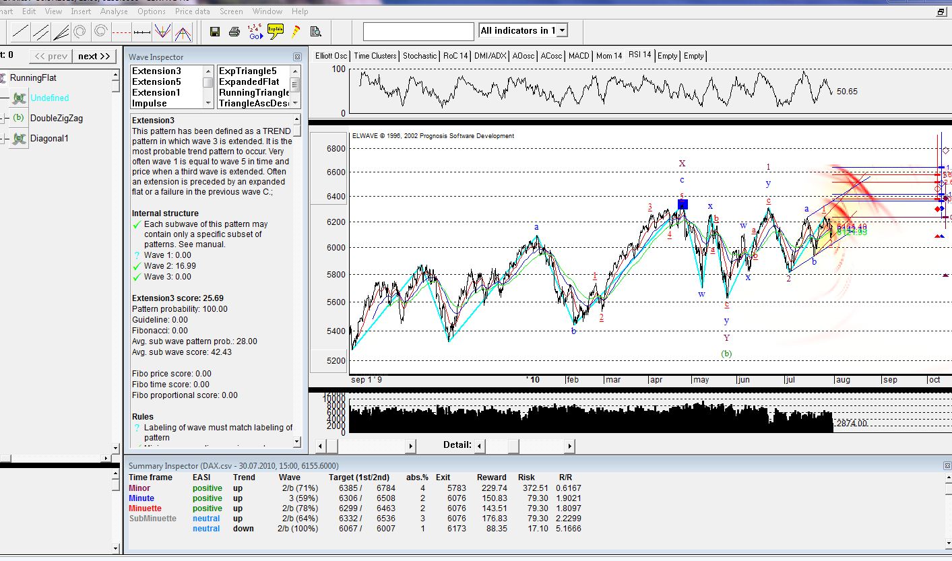The width and height of the screenshot is (952, 561).
Task: Select Extension5 in the pattern list
Action: pos(156,81)
